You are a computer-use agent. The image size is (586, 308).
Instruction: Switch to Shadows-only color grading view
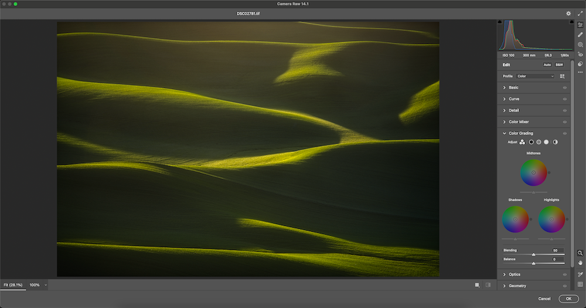click(531, 142)
